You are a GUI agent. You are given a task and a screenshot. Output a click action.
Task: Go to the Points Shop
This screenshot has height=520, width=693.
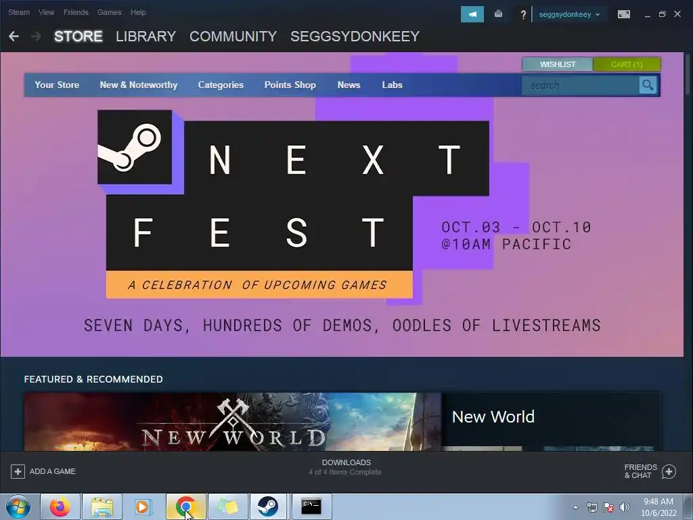click(290, 85)
